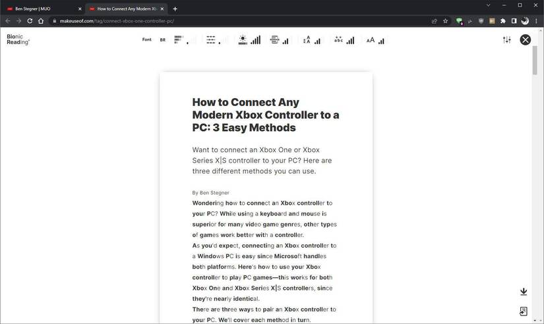544x324 pixels.
Task: Set opacity level bars to maximum
Action: point(259,40)
